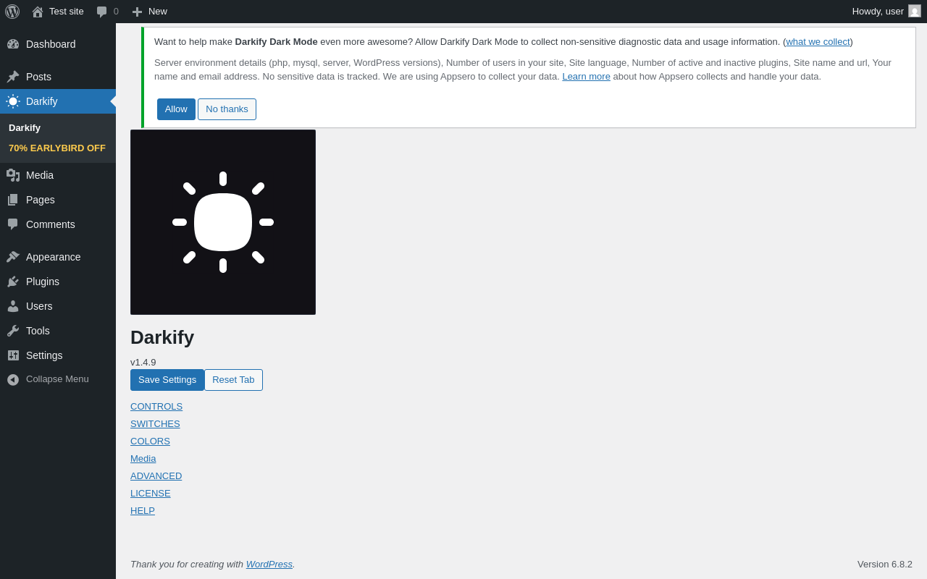927x579 pixels.
Task: Click the home icon beside Test site
Action: click(38, 12)
